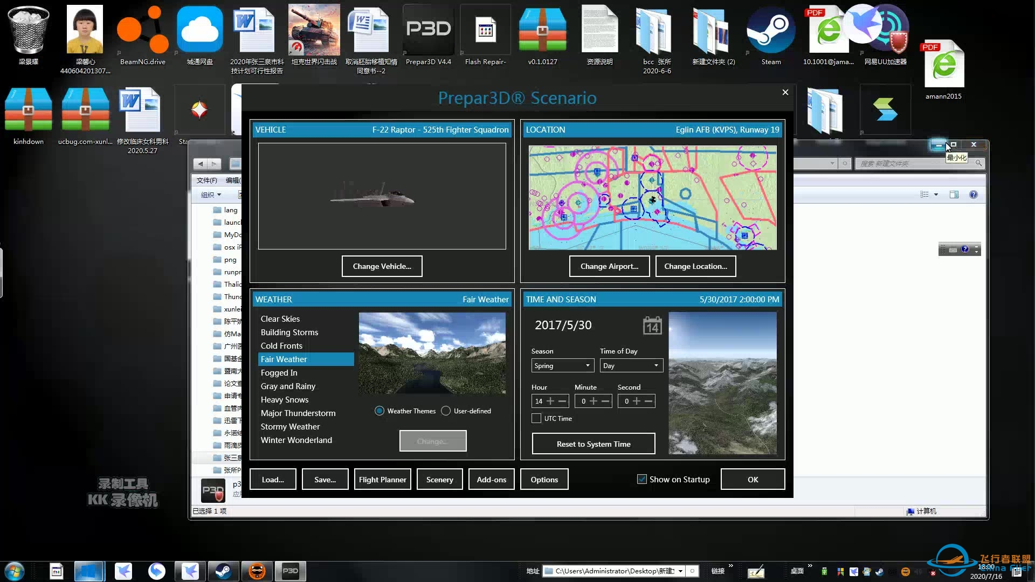This screenshot has height=582, width=1035.
Task: Select Stormy Weather theme
Action: 290,426
